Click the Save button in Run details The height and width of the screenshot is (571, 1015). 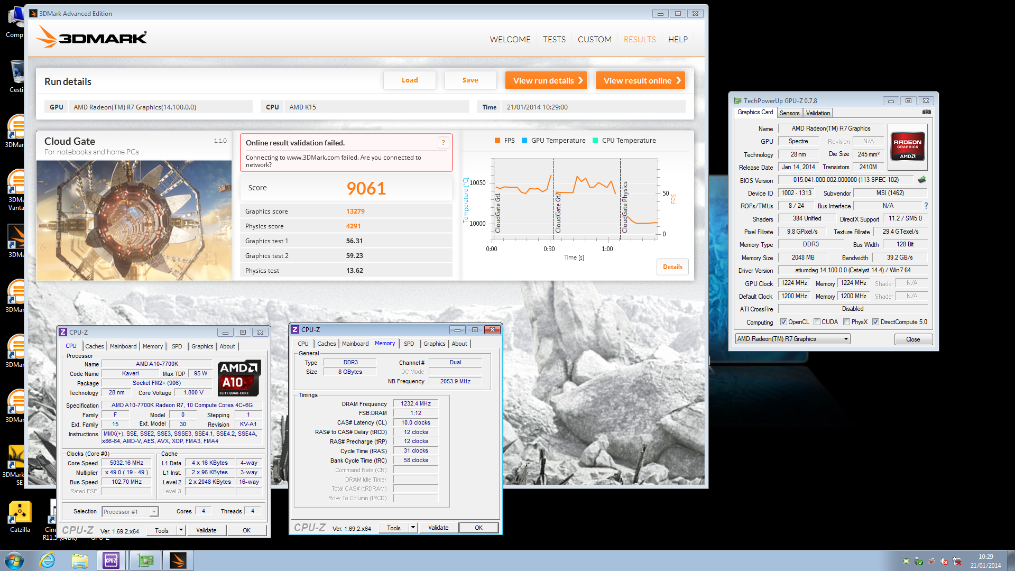pyautogui.click(x=470, y=80)
